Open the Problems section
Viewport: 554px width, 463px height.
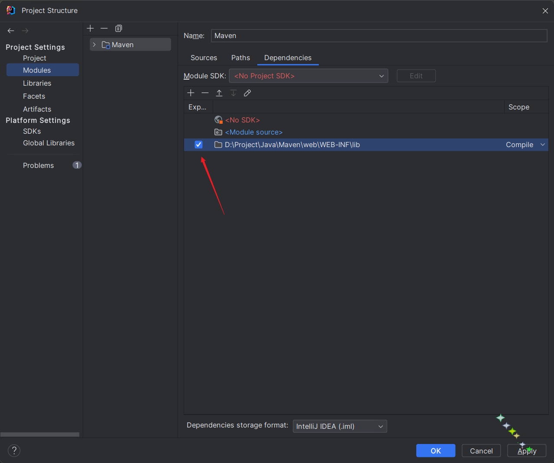coord(38,165)
